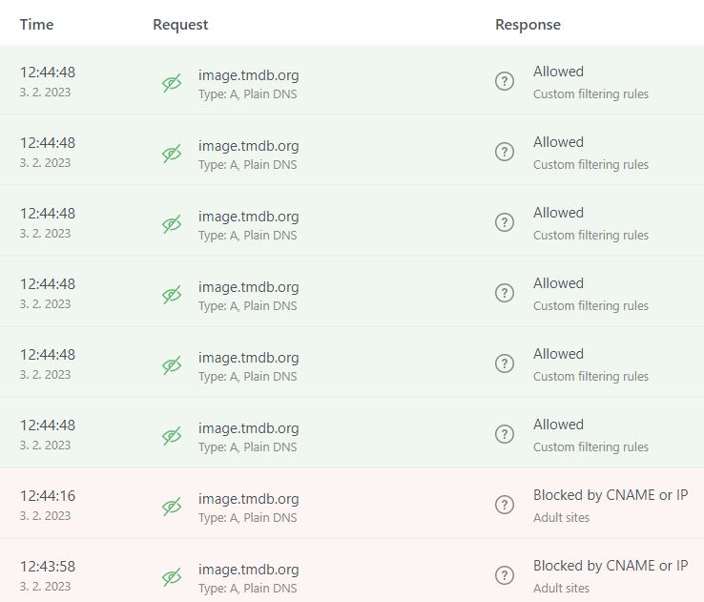704x602 pixels.
Task: Click the crossed-eye icon in the 12:43:58 row
Action: 172,577
